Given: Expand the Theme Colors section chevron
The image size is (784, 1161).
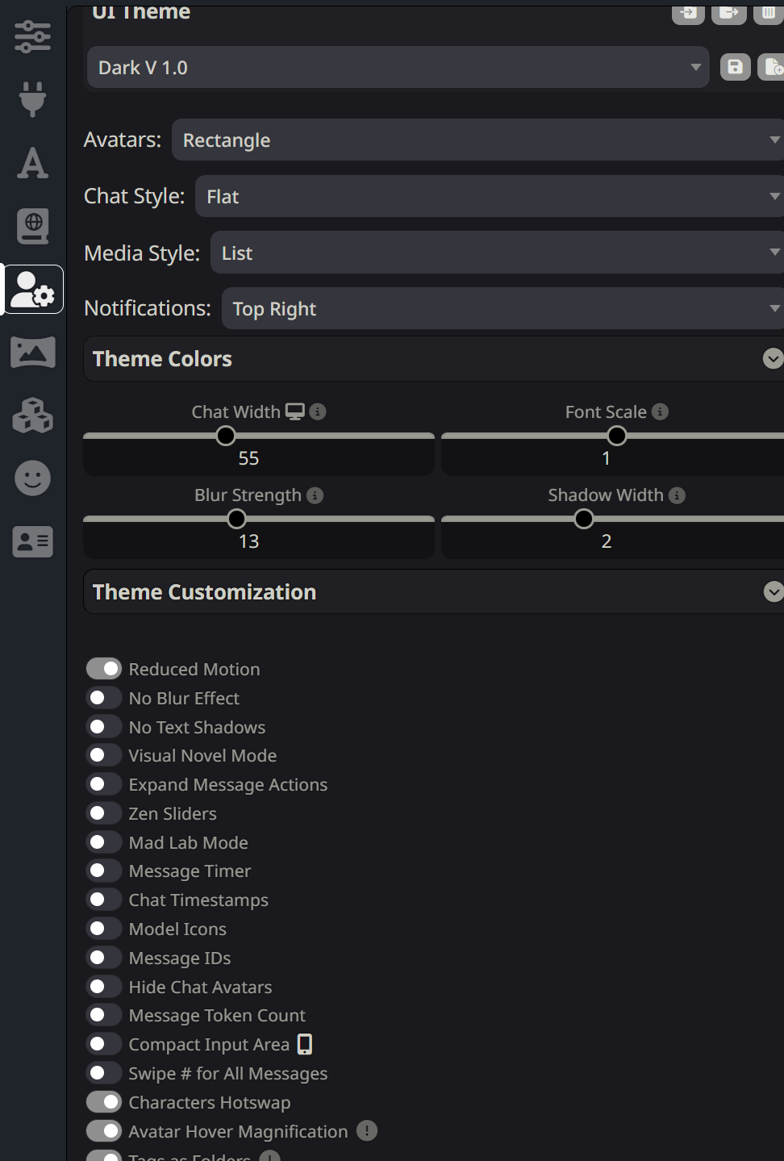Looking at the screenshot, I should [x=773, y=358].
